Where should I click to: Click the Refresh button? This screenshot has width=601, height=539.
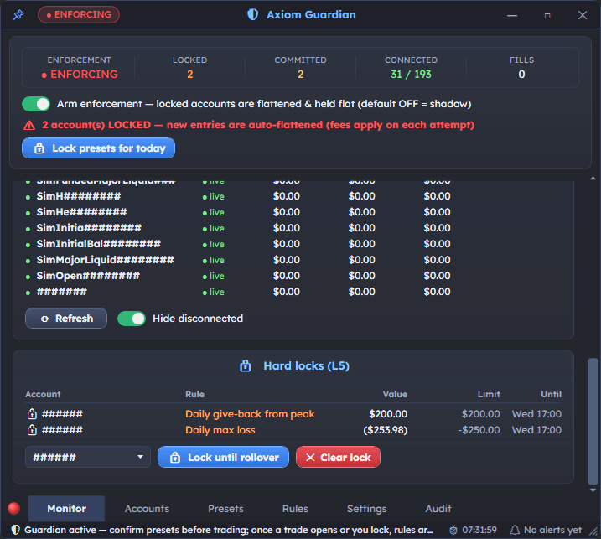tap(66, 319)
